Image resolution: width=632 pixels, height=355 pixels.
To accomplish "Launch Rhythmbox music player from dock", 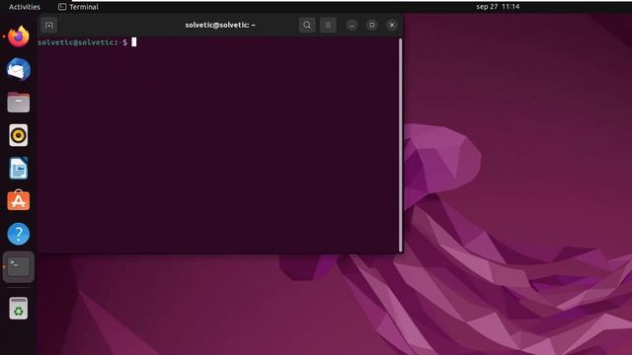I will [19, 135].
